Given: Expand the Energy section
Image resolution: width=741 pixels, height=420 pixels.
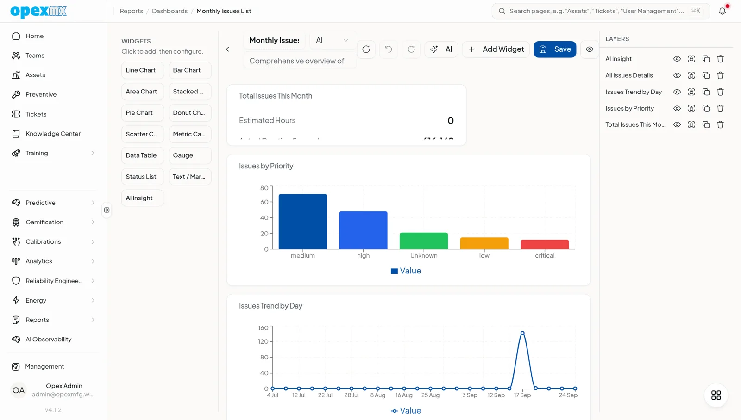Looking at the screenshot, I should [53, 300].
